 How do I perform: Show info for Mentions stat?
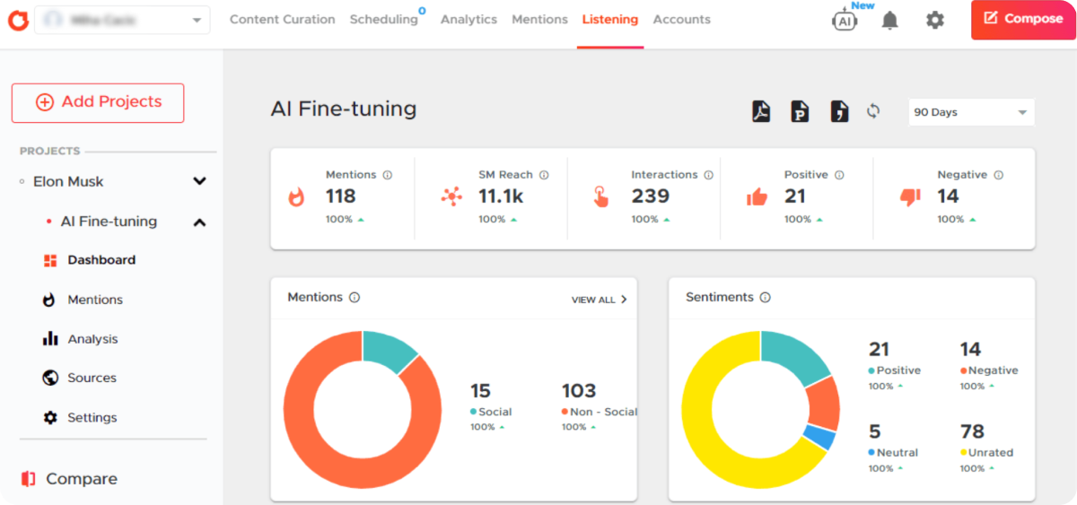(388, 175)
